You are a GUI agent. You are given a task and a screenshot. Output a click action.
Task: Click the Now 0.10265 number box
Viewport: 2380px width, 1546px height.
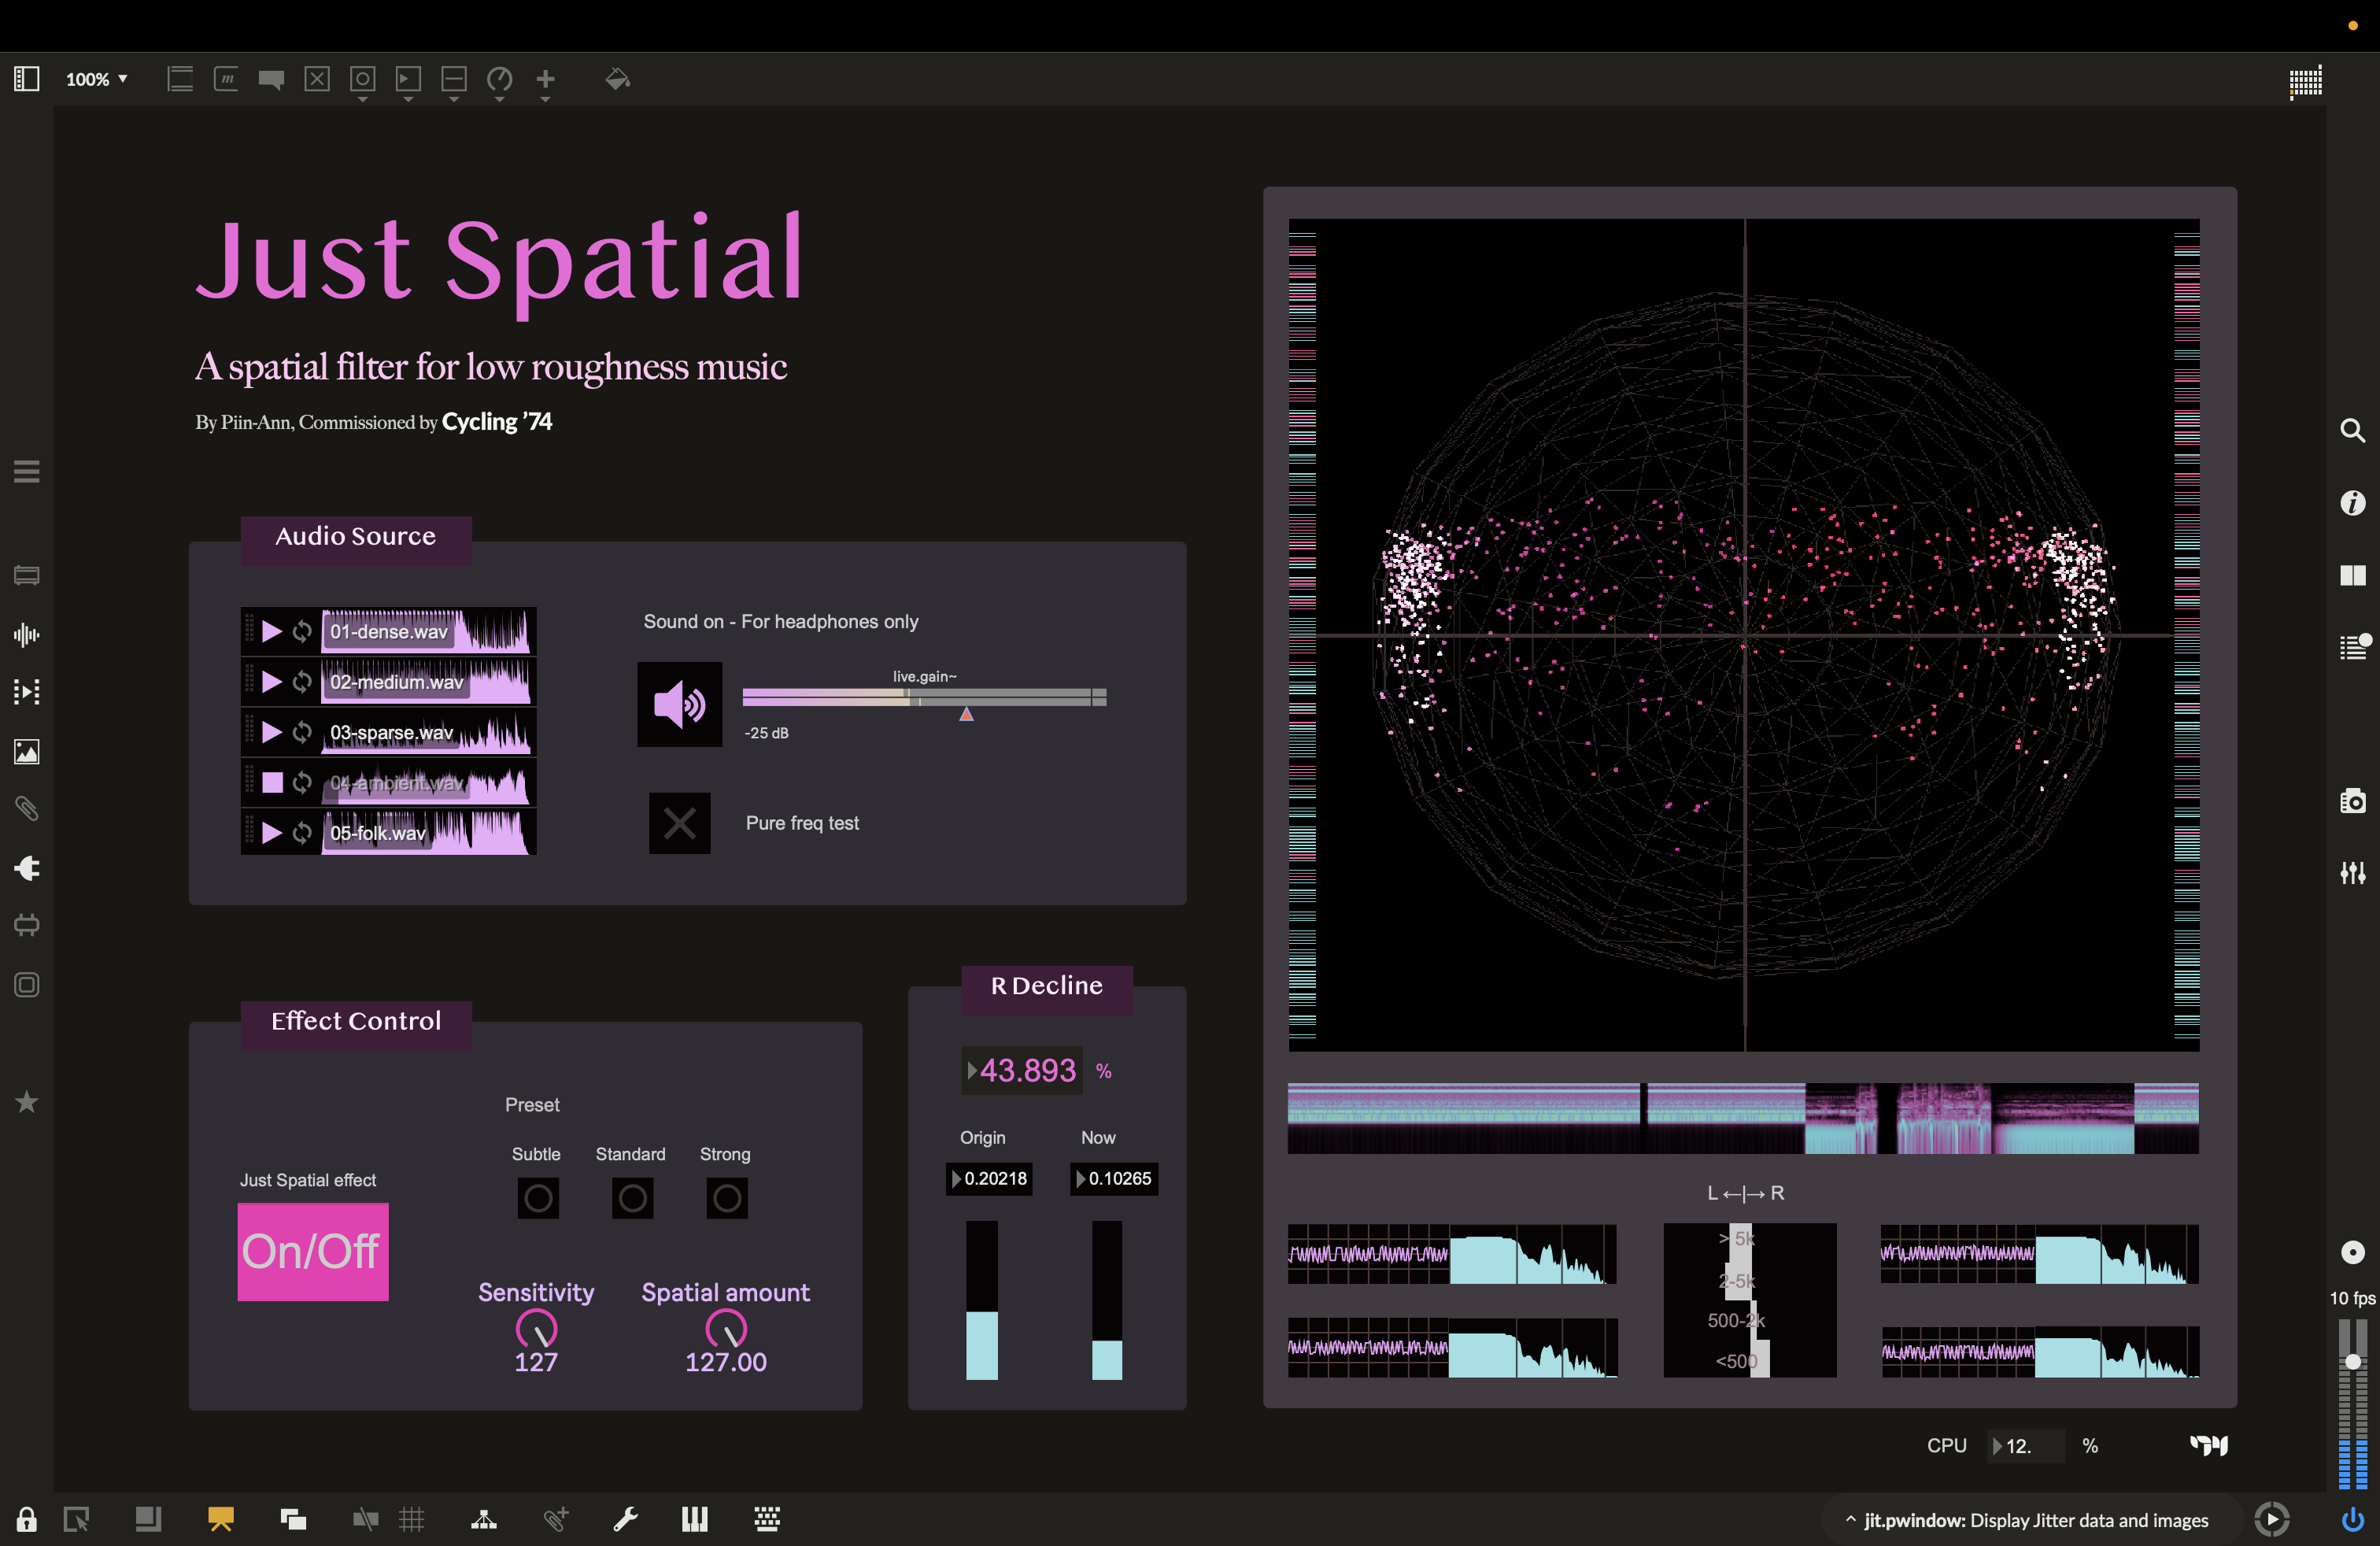[x=1114, y=1179]
